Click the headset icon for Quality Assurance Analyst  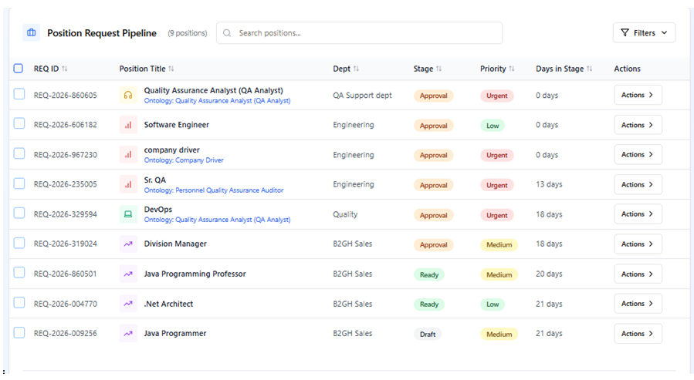[x=128, y=96]
